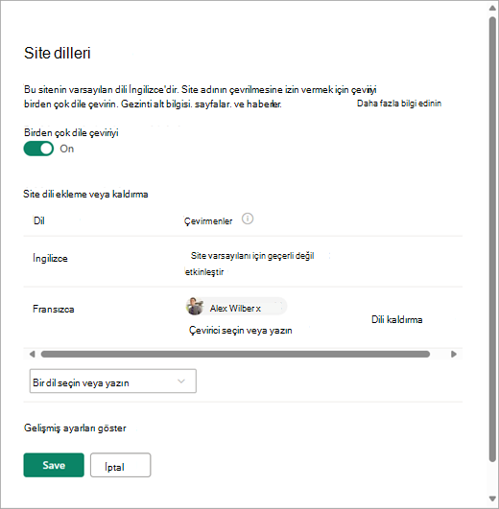Click the vertical scrollbar down arrow
Image resolution: width=499 pixels, height=509 pixels.
coord(493,499)
